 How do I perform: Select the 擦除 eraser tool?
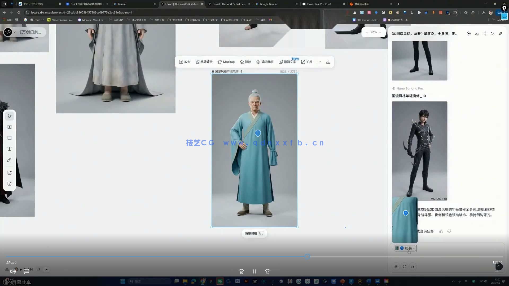[x=245, y=62]
